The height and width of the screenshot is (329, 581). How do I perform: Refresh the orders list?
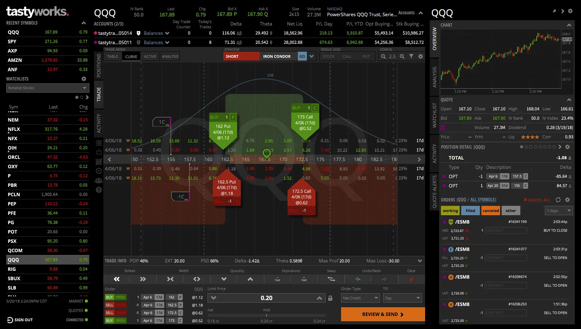pos(558,200)
